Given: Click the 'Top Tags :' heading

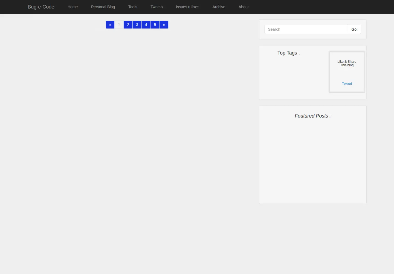Looking at the screenshot, I should click(289, 53).
